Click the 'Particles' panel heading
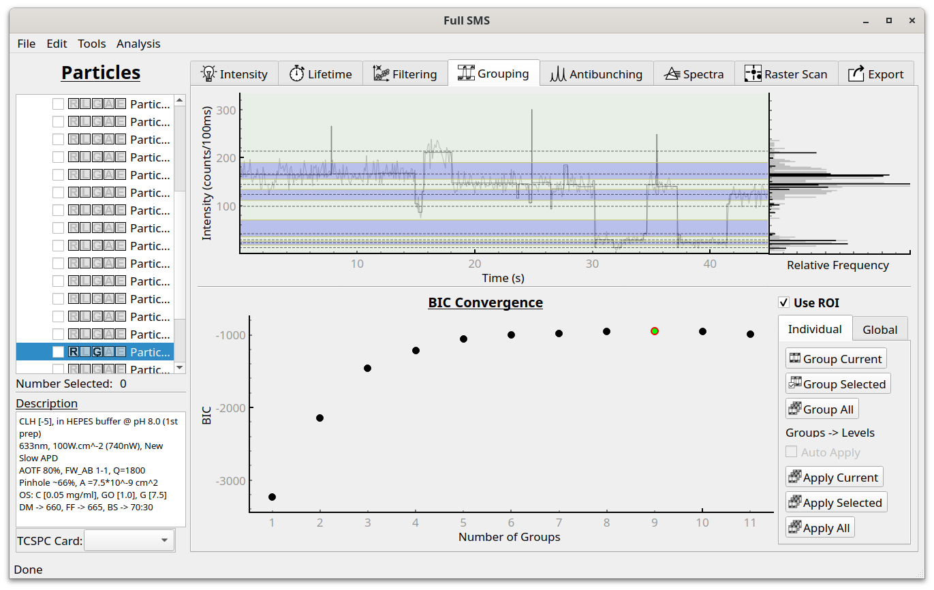934x590 pixels. pyautogui.click(x=101, y=72)
